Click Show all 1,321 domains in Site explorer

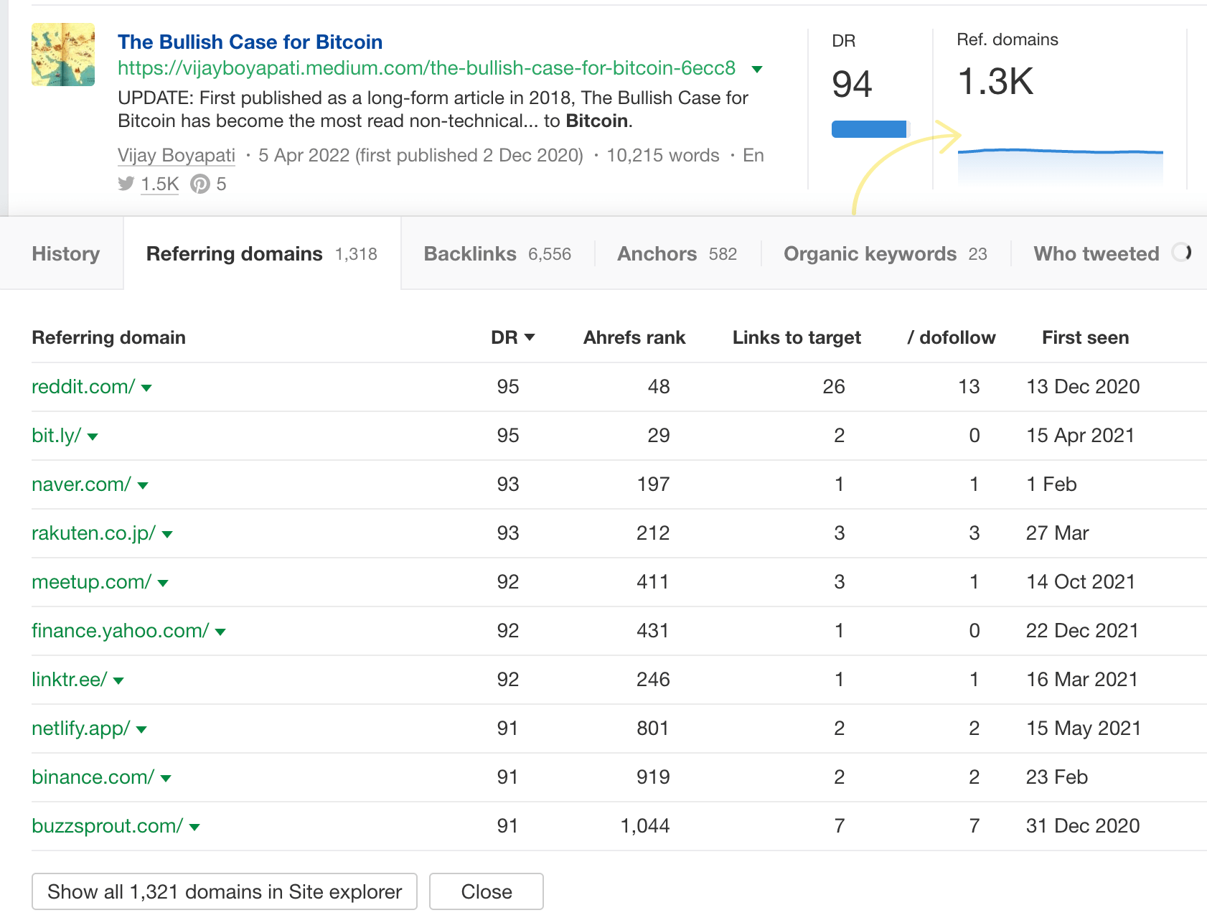[x=225, y=891]
